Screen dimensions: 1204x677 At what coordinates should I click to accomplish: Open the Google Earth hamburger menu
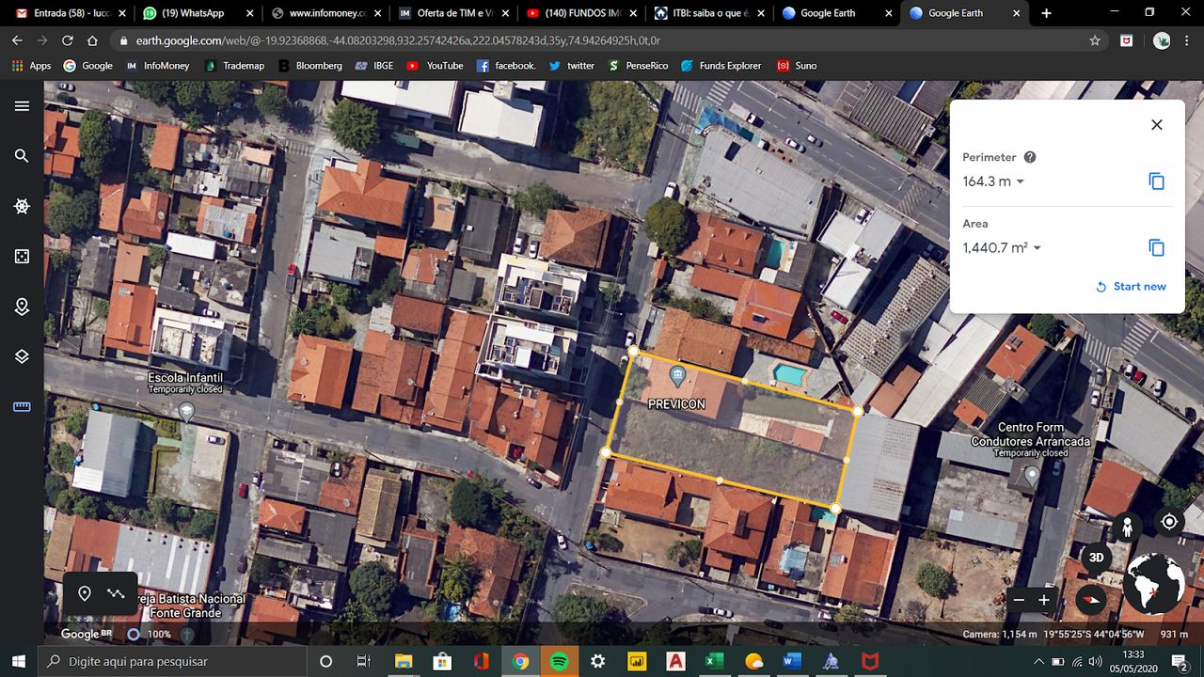coord(22,106)
